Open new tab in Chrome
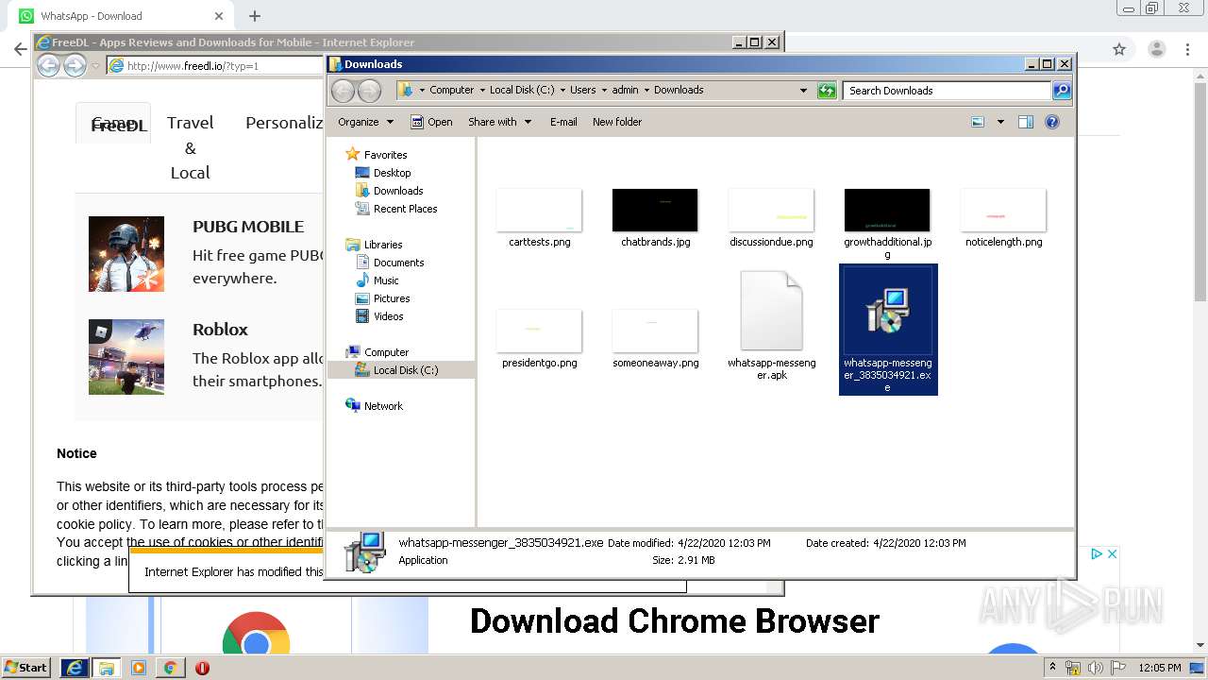The height and width of the screenshot is (680, 1208). [255, 16]
